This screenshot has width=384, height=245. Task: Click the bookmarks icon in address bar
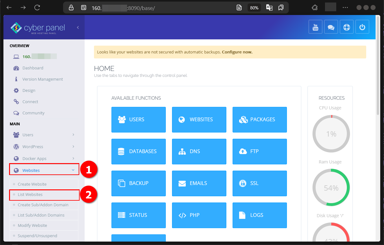281,8
